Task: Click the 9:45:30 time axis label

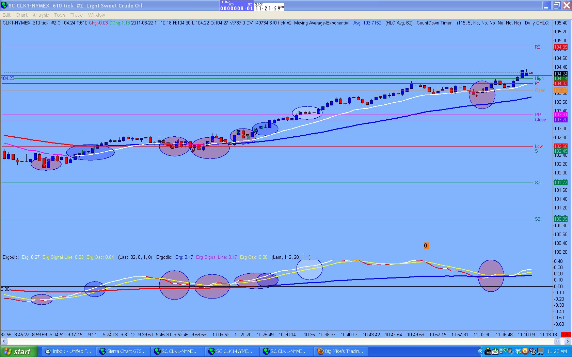Action: pyautogui.click(x=163, y=335)
